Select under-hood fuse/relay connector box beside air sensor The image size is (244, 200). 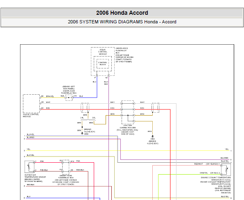66,167
